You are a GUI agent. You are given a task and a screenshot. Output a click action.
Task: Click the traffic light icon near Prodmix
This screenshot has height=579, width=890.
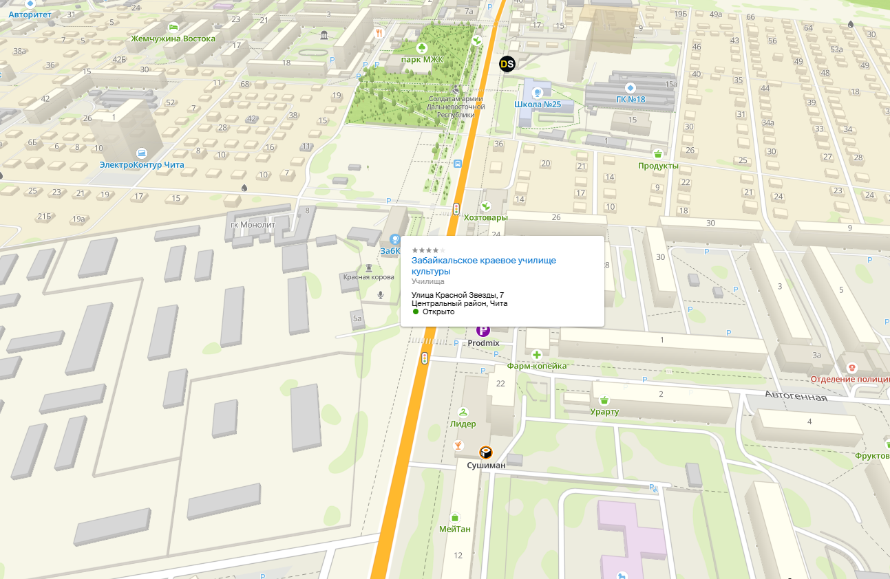(425, 358)
